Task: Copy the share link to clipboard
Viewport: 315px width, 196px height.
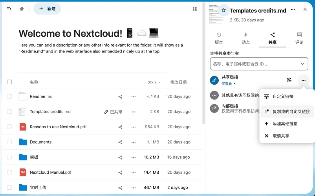Action: coord(289,80)
